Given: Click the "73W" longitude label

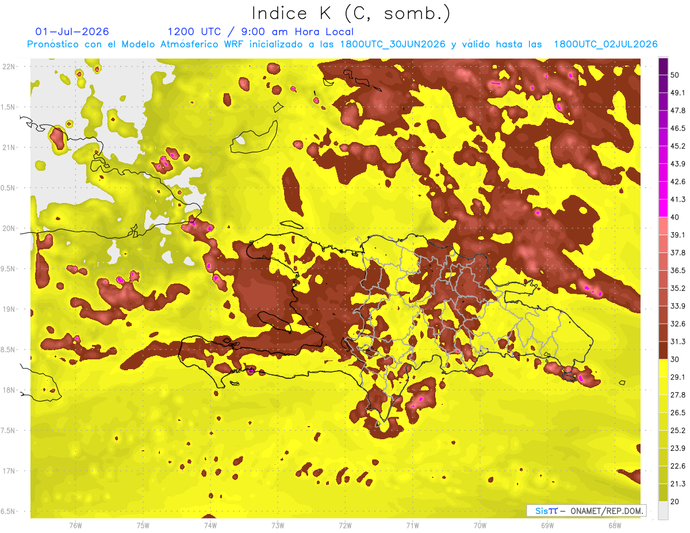Looking at the screenshot, I should point(278,525).
